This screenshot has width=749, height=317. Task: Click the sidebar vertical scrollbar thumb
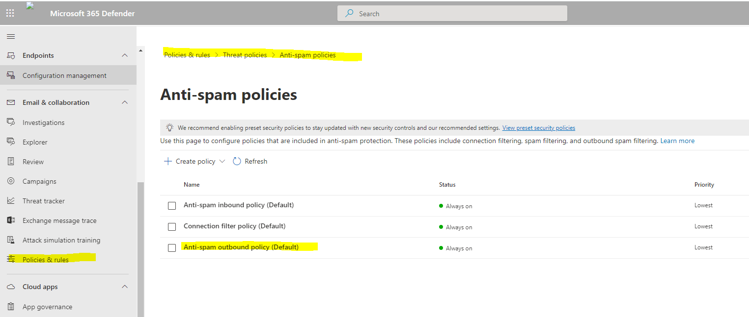tap(141, 249)
